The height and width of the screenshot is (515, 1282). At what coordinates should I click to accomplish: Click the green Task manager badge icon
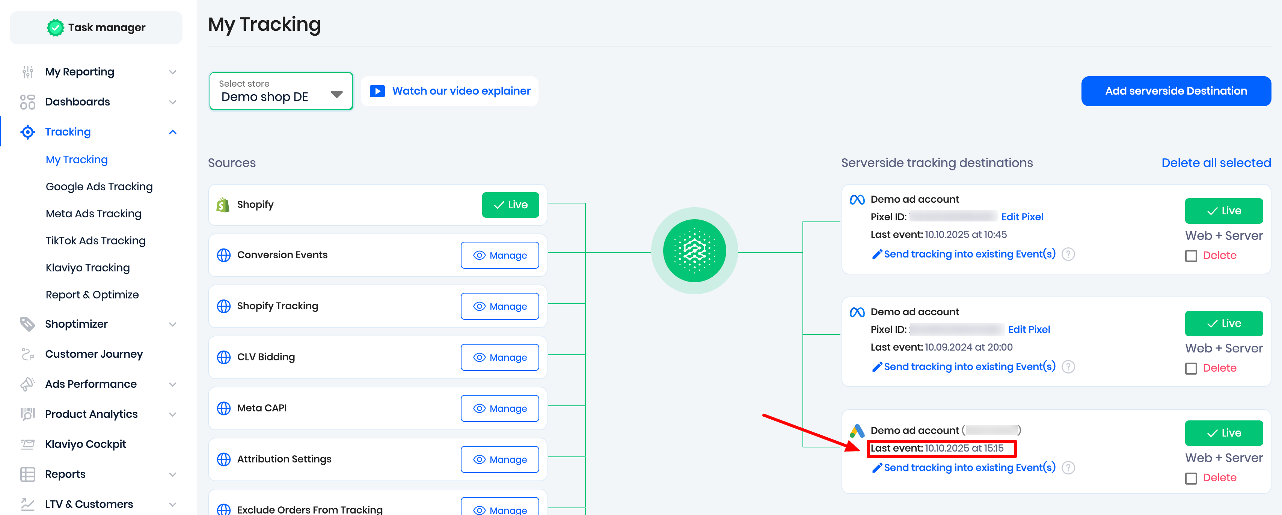point(55,28)
